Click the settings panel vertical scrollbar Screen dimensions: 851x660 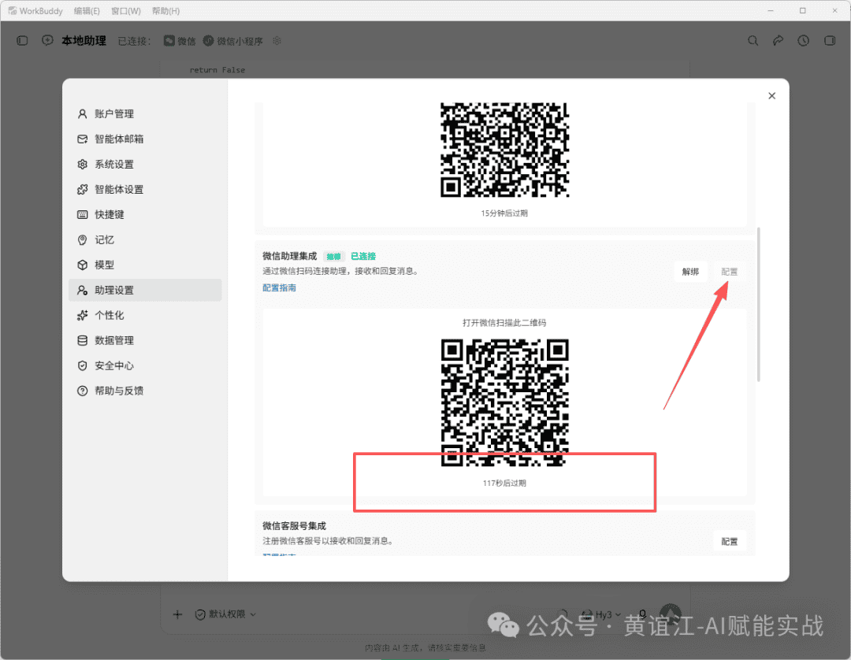(x=758, y=304)
